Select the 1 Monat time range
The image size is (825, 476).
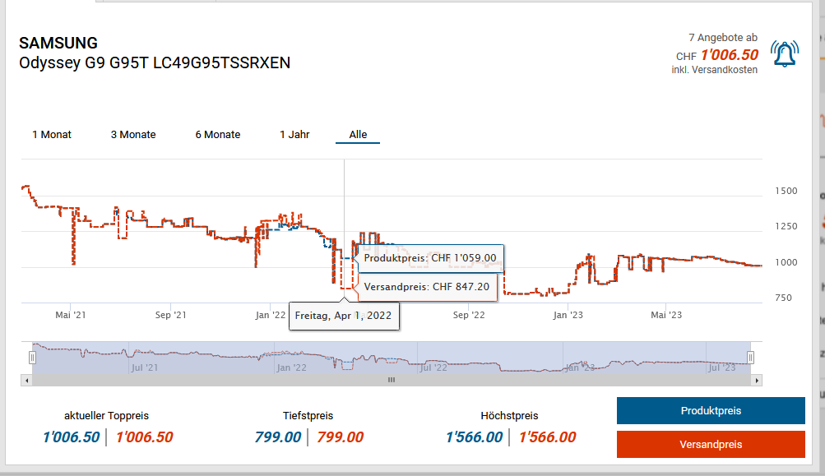[52, 135]
